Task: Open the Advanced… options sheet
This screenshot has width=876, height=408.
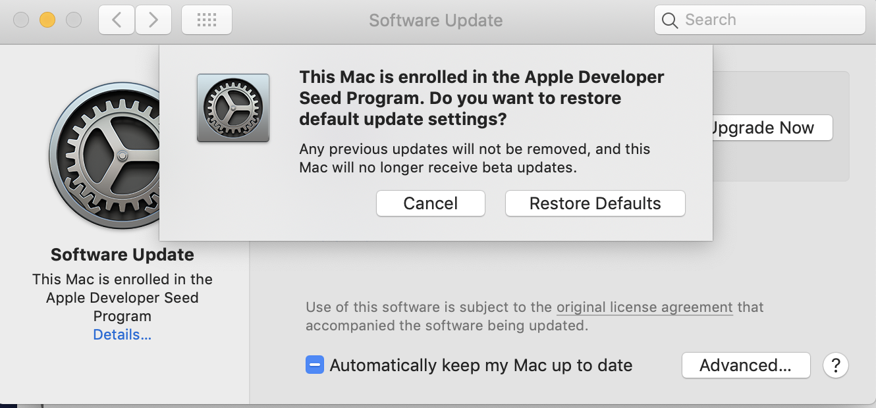Action: click(746, 365)
